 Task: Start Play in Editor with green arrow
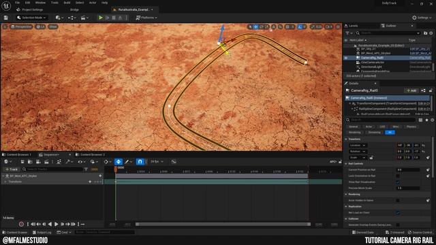click(101, 18)
